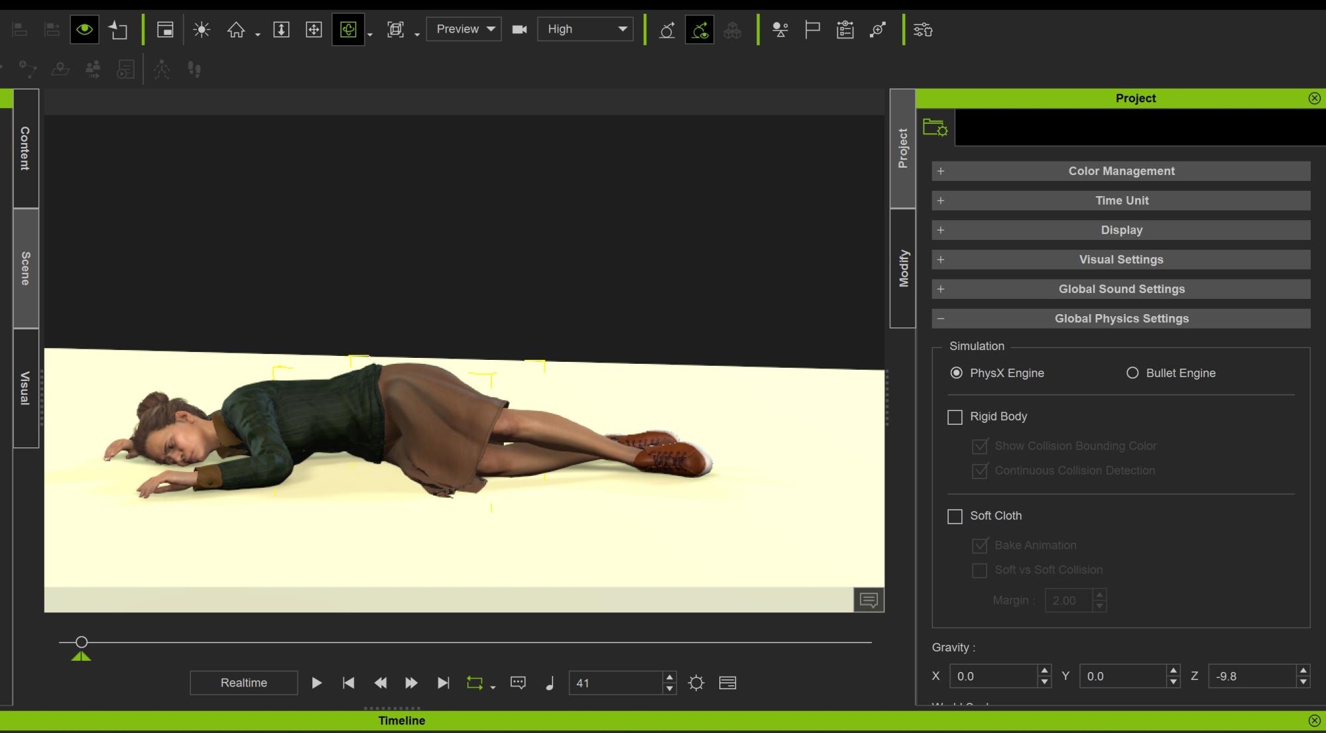Click the current frame number field

pyautogui.click(x=616, y=683)
